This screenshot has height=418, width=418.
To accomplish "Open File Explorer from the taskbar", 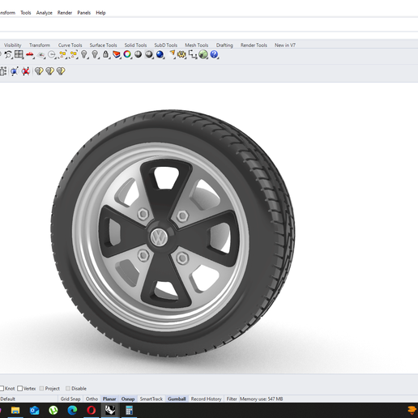I will point(15,411).
